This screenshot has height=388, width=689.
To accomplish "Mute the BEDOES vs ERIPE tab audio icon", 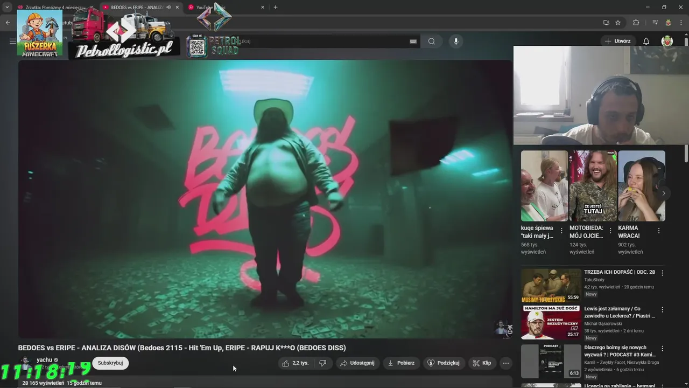I will (x=169, y=8).
